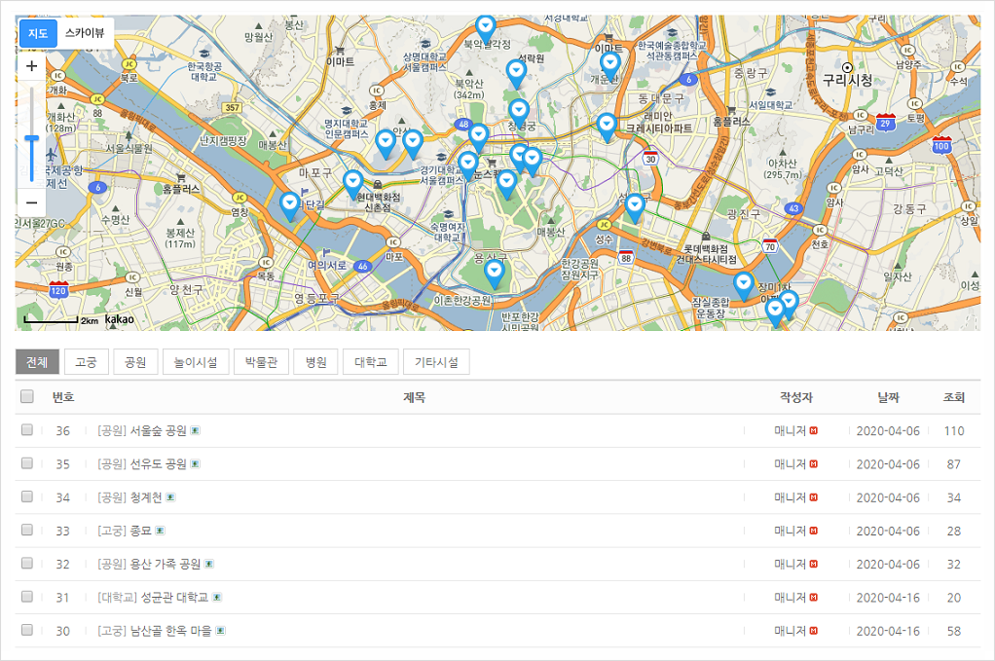Check the box for row 34
This screenshot has width=995, height=661.
click(26, 496)
